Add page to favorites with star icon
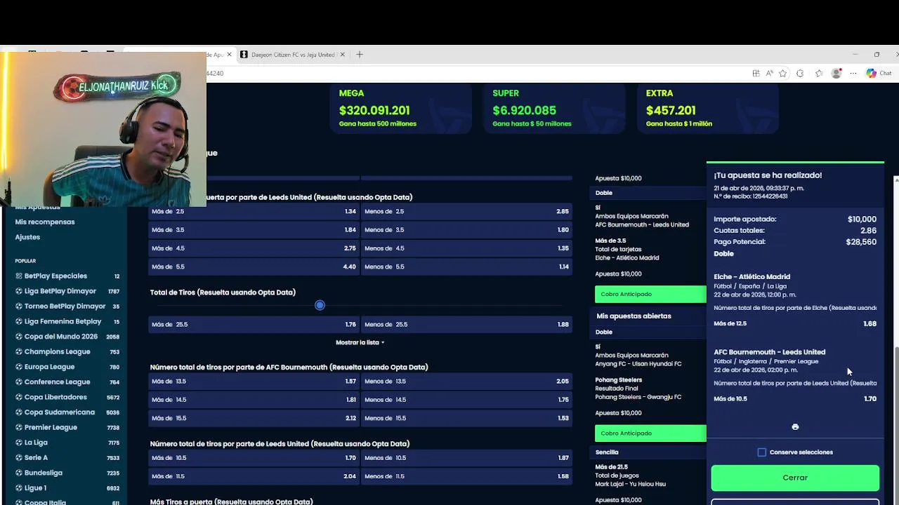 pos(782,73)
